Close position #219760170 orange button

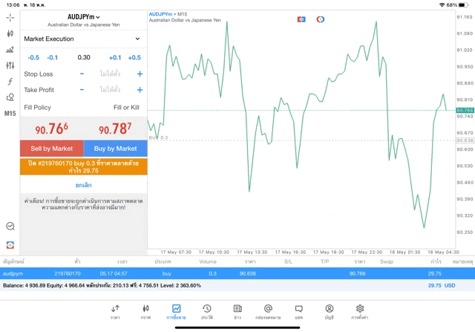84,167
